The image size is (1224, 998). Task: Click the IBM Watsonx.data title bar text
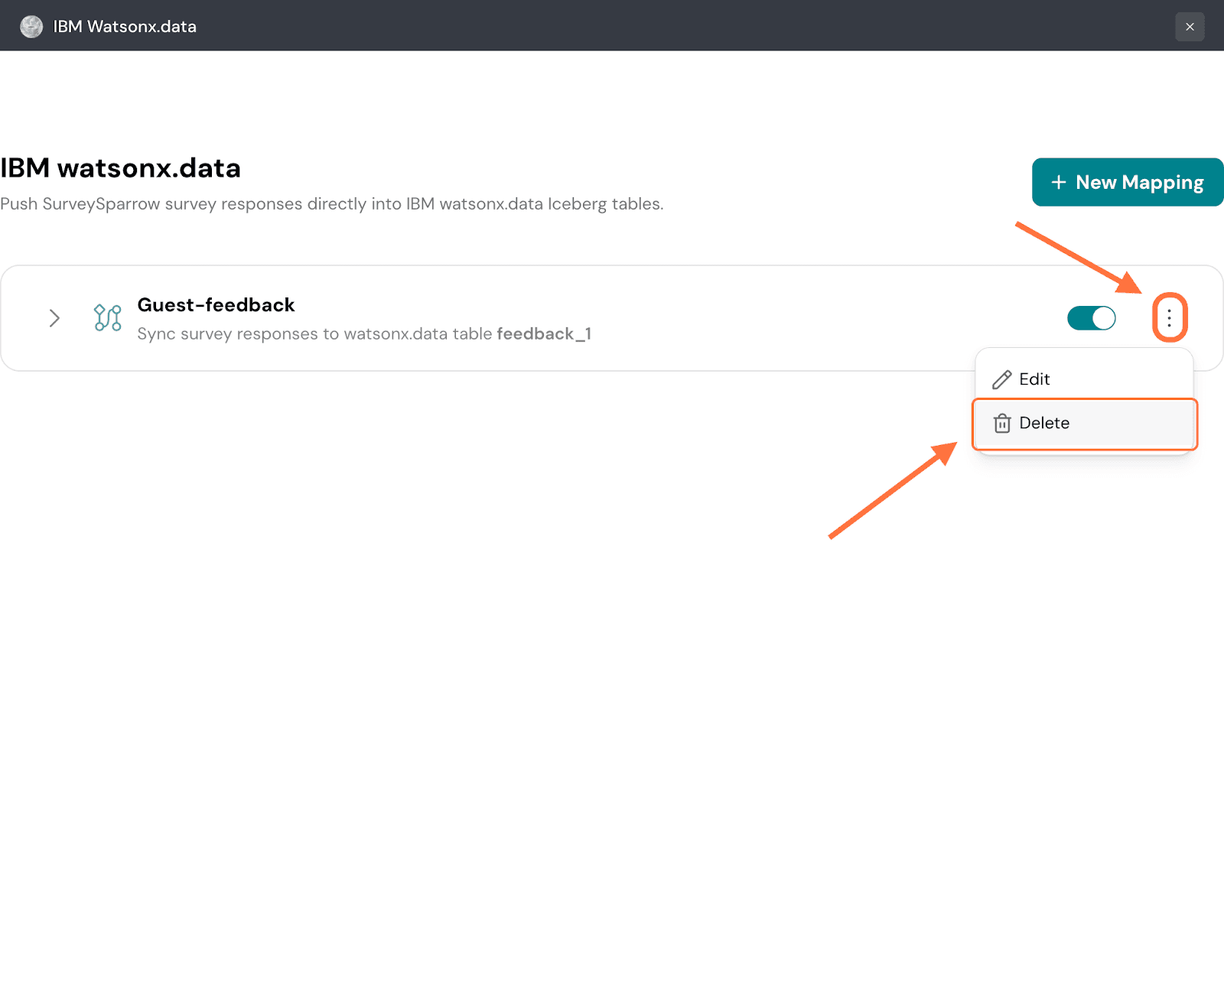(x=125, y=27)
